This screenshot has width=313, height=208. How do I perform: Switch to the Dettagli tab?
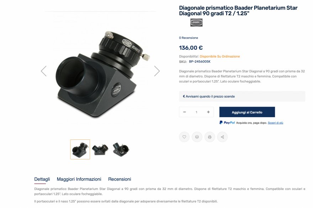[x=42, y=179]
